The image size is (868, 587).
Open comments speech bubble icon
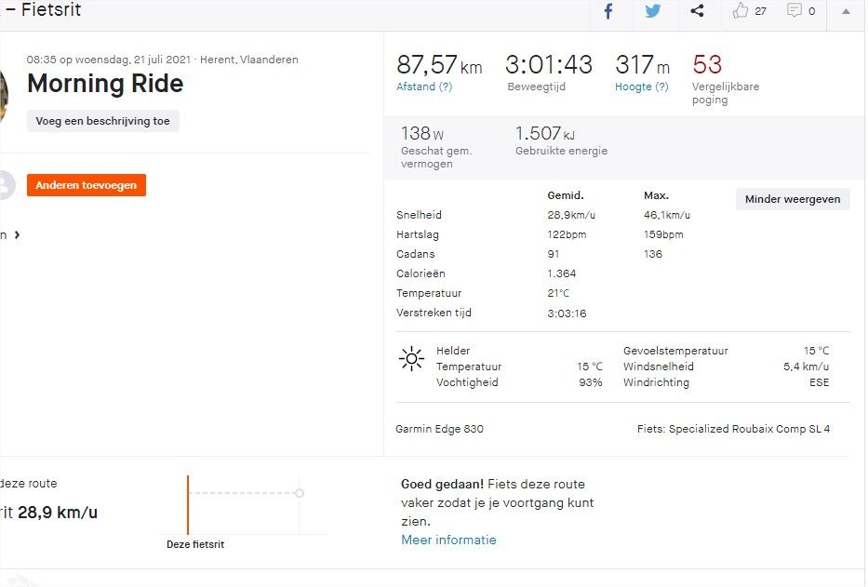coord(795,10)
